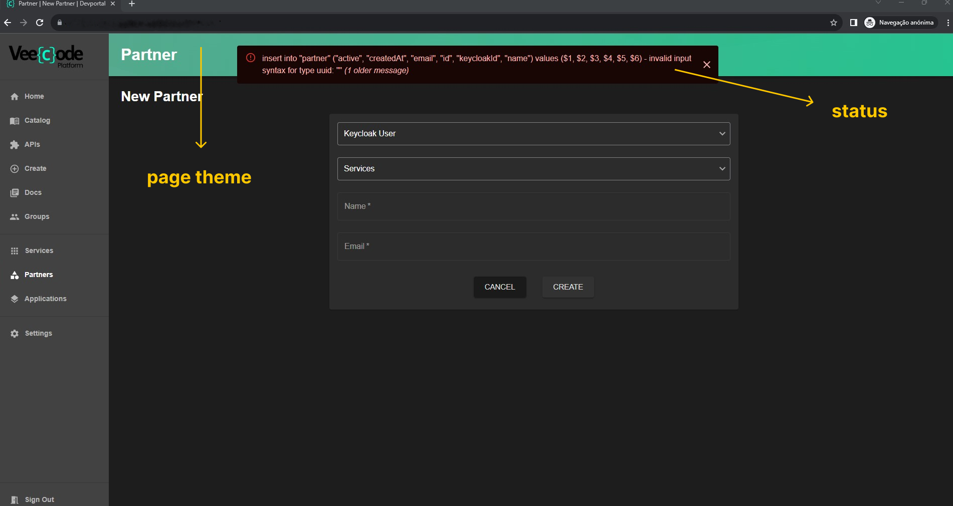
Task: Click the APIs puzzle-piece icon
Action: pyautogui.click(x=15, y=145)
